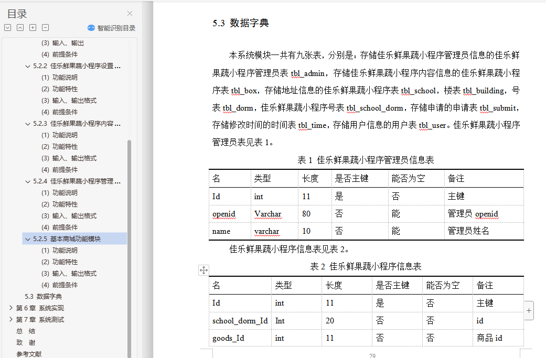The image size is (546, 358).
Task: Select (1) 功能说明 under 5.2.2
Action: [x=59, y=77]
